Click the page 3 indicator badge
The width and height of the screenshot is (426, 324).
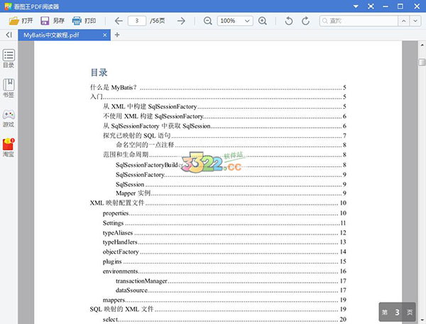click(397, 312)
